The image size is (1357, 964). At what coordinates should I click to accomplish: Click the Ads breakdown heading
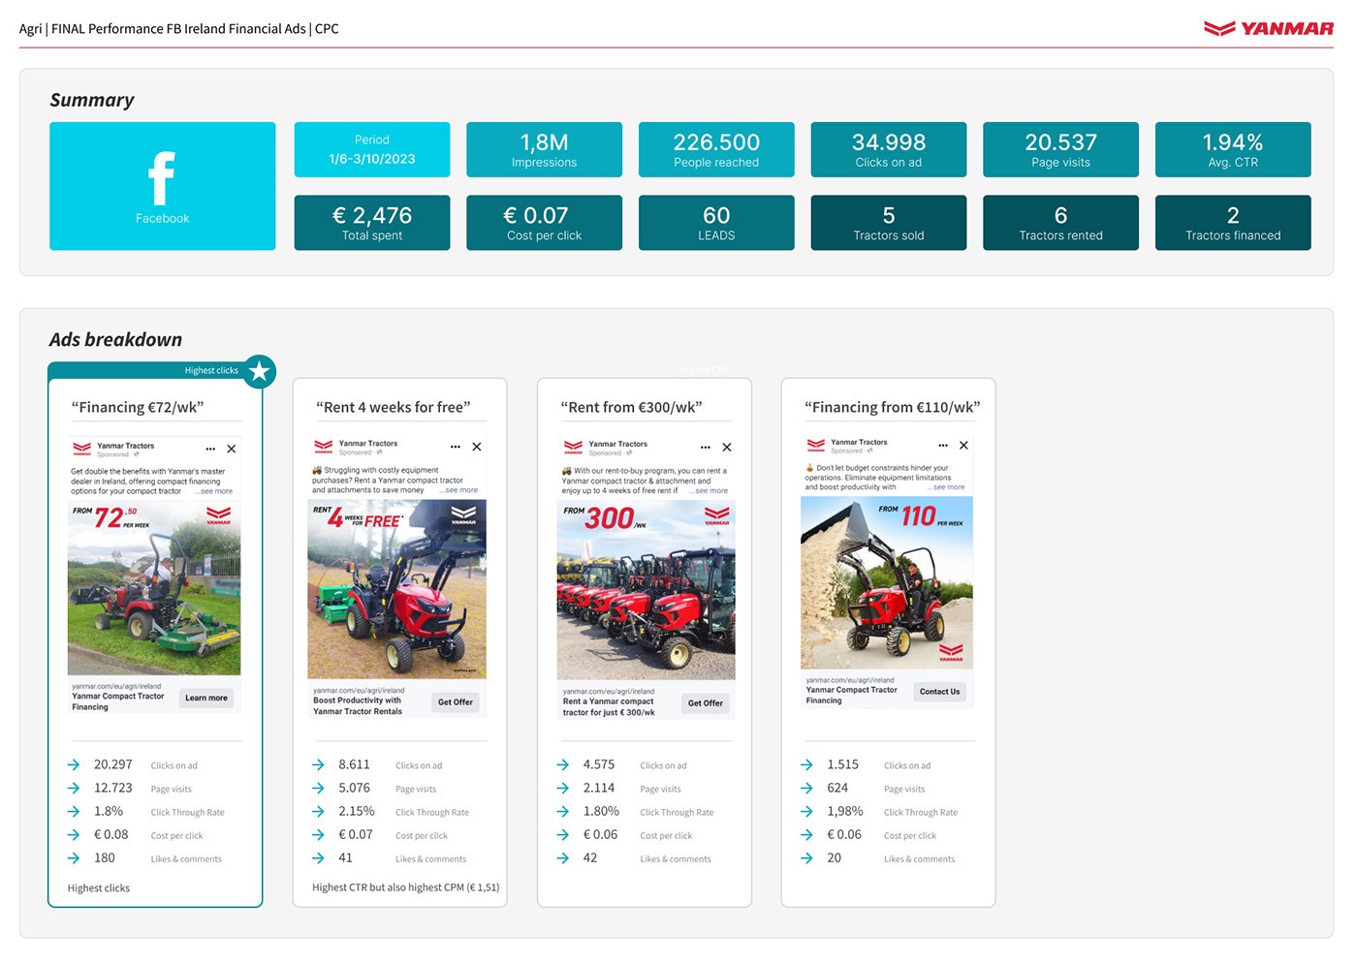click(x=116, y=340)
